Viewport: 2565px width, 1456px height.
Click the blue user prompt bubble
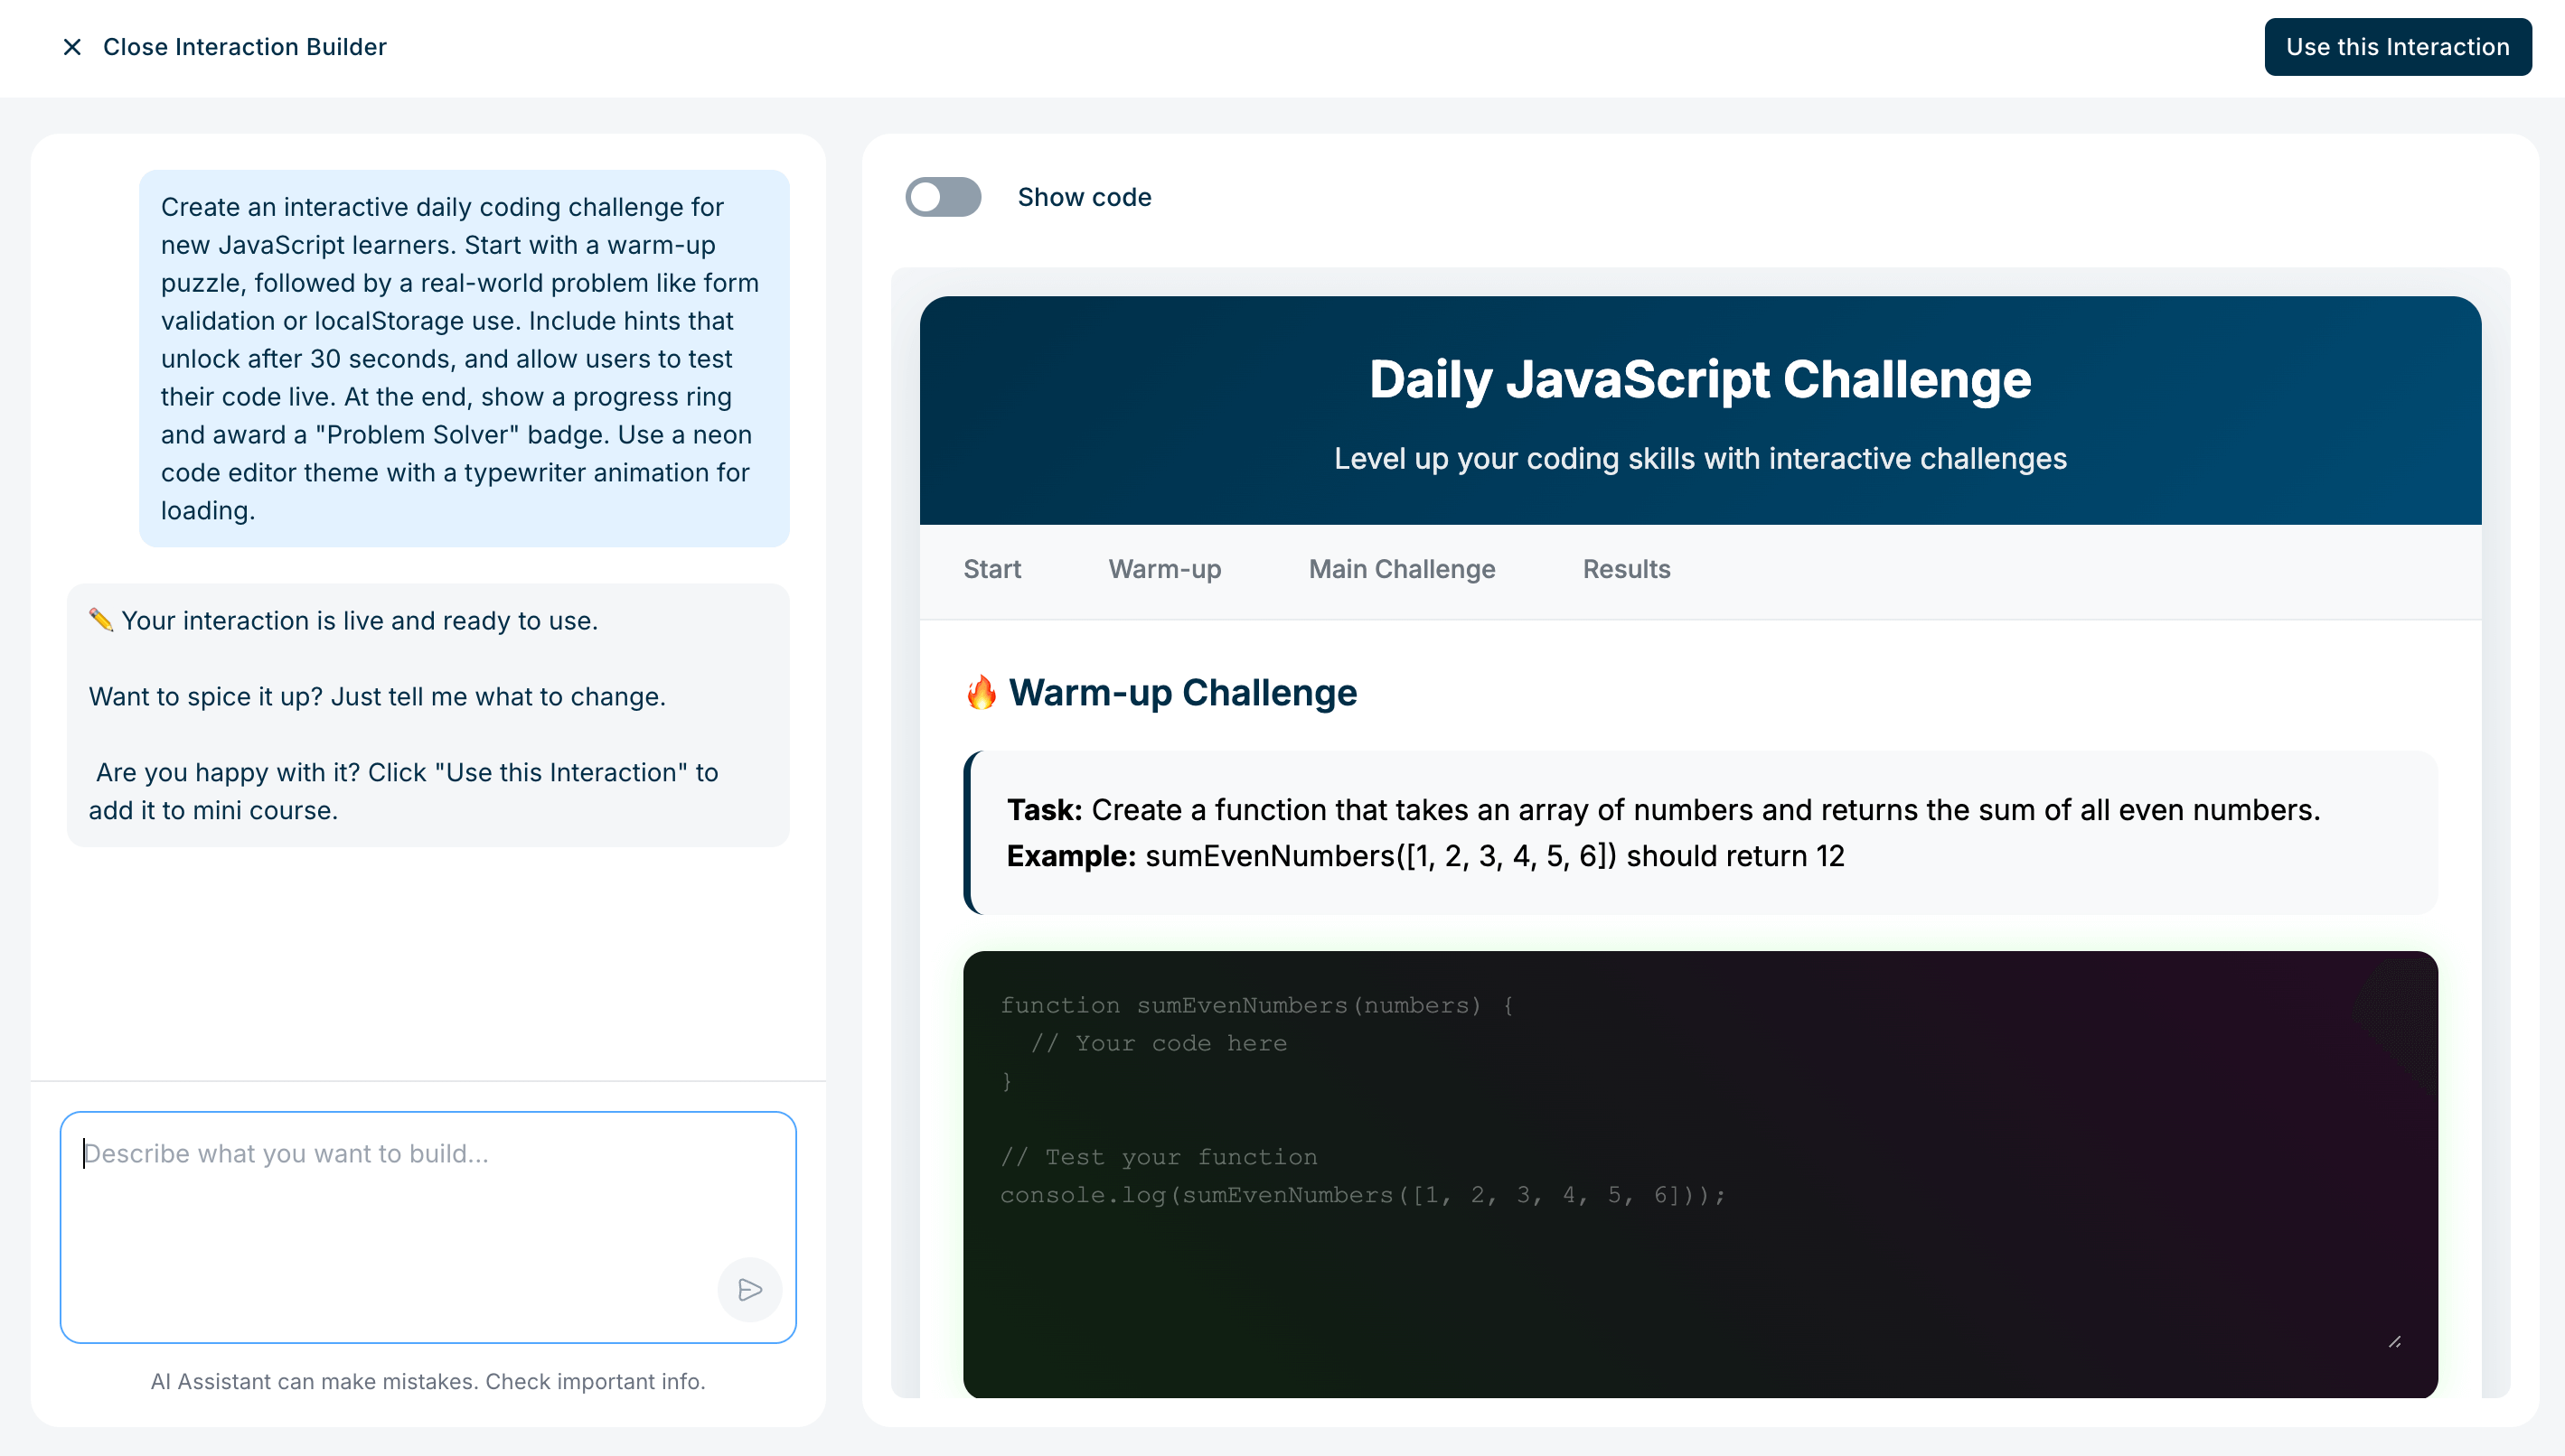[x=463, y=358]
